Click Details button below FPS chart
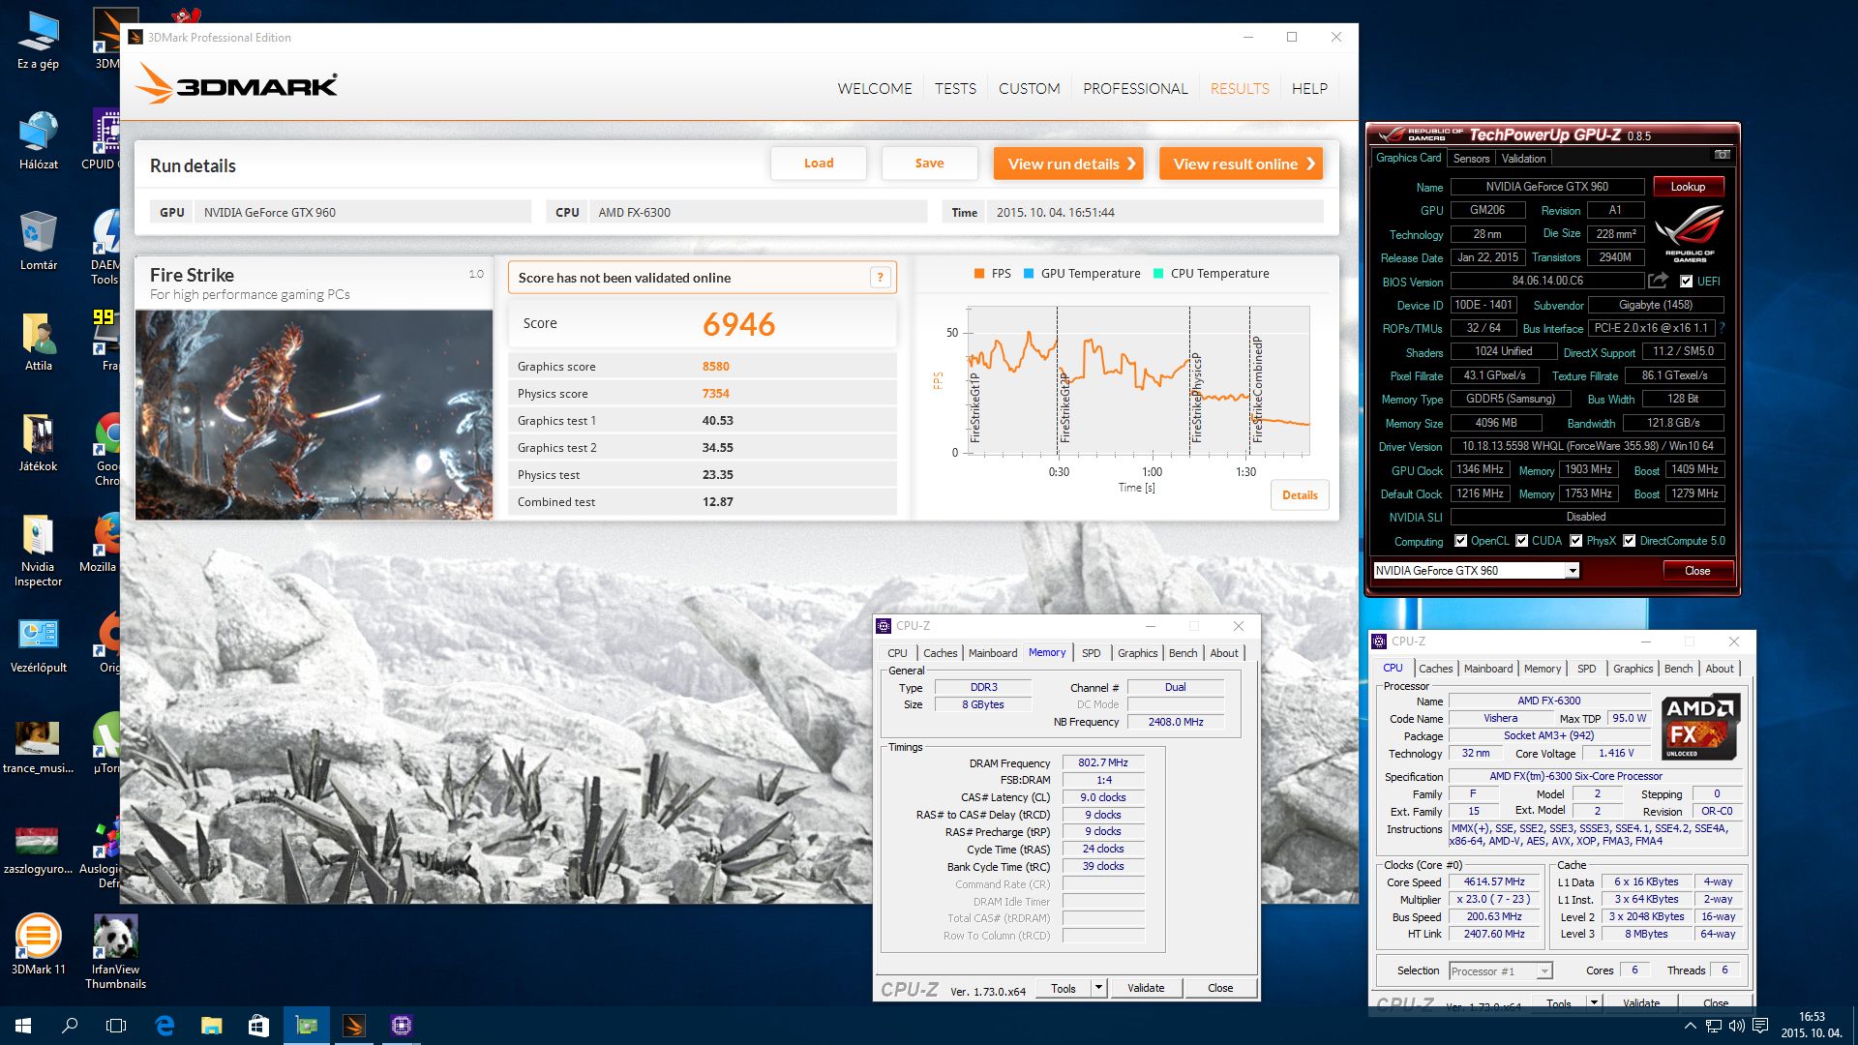Viewport: 1858px width, 1045px height. pyautogui.click(x=1300, y=495)
